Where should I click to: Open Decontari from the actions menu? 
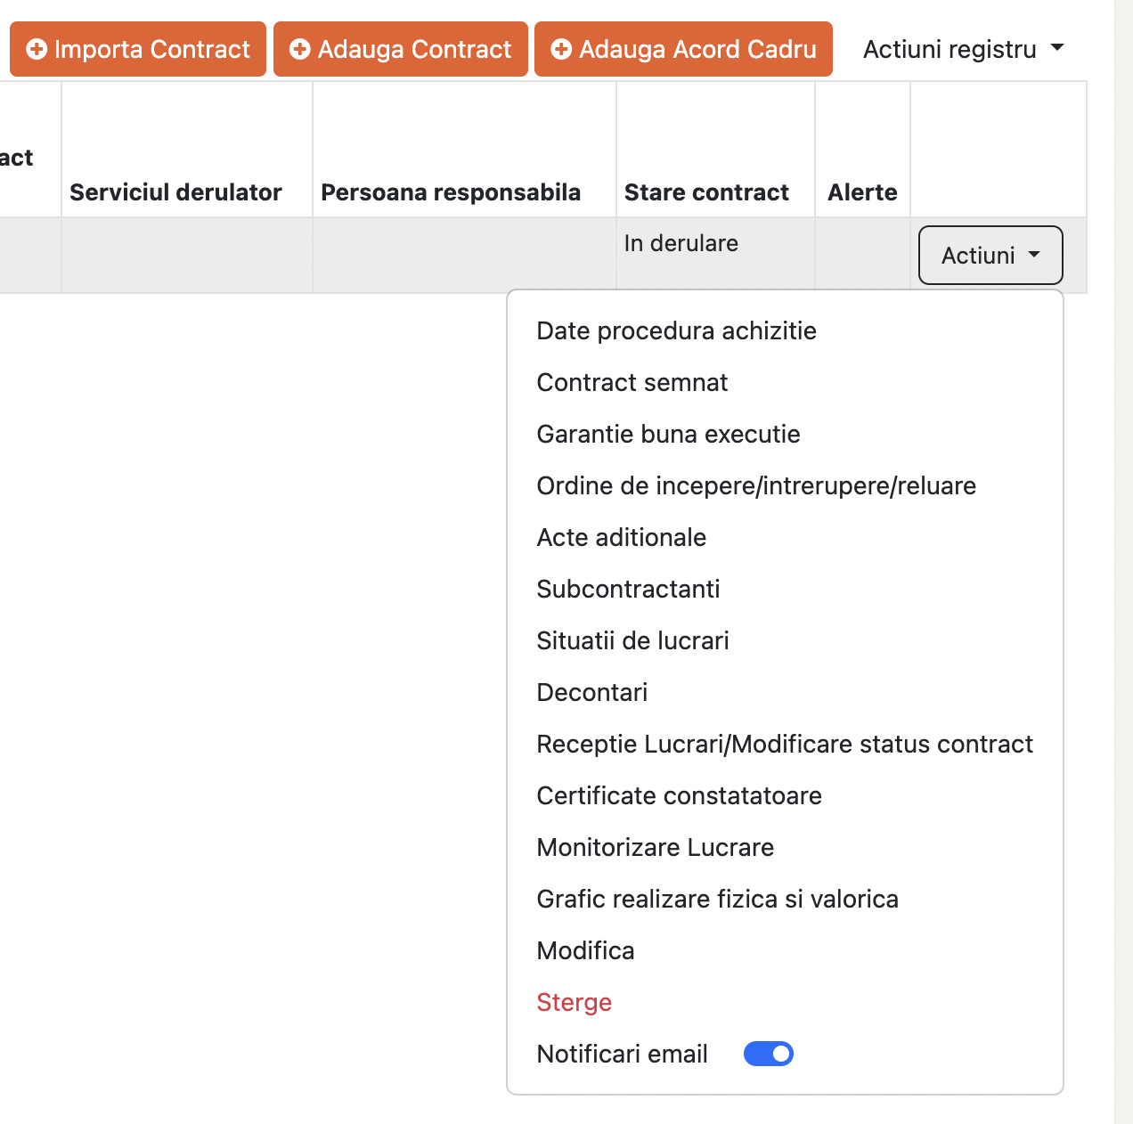coord(591,693)
